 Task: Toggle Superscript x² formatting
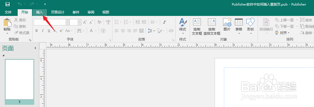(61, 31)
